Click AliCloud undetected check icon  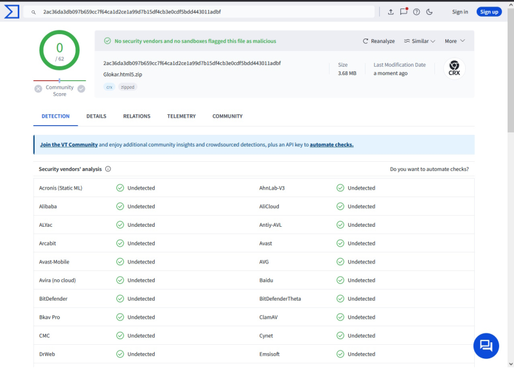pos(341,206)
